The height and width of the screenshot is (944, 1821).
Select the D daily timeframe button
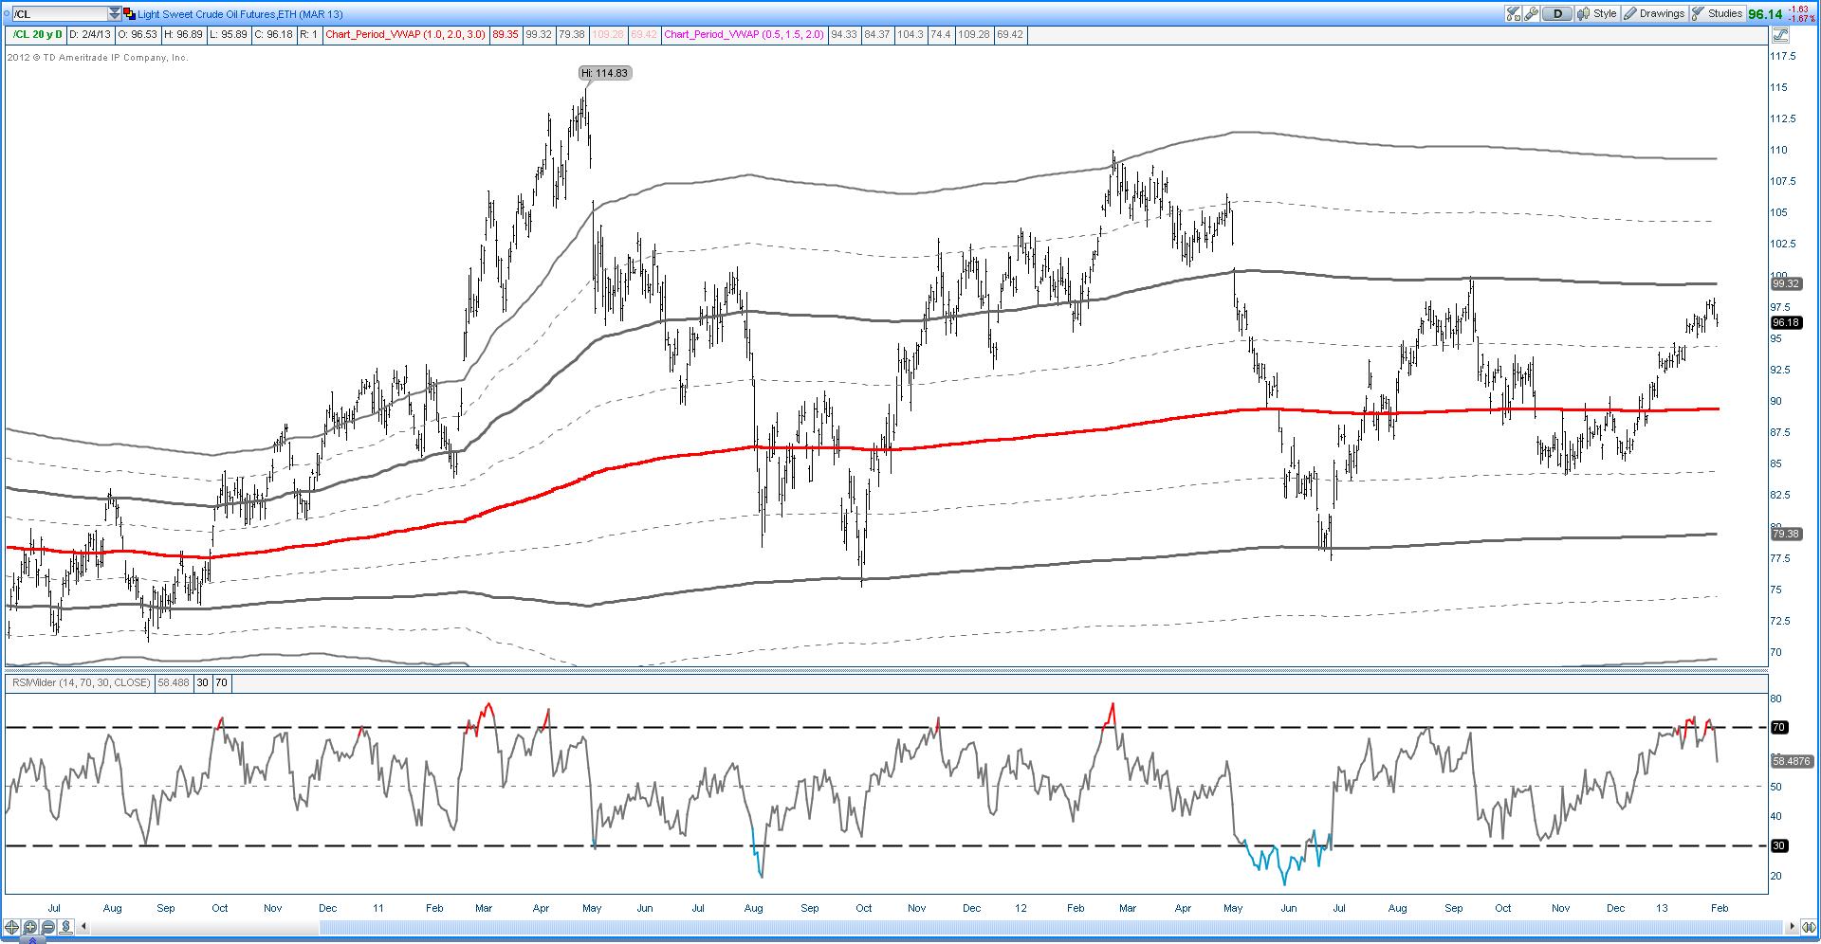[1557, 13]
